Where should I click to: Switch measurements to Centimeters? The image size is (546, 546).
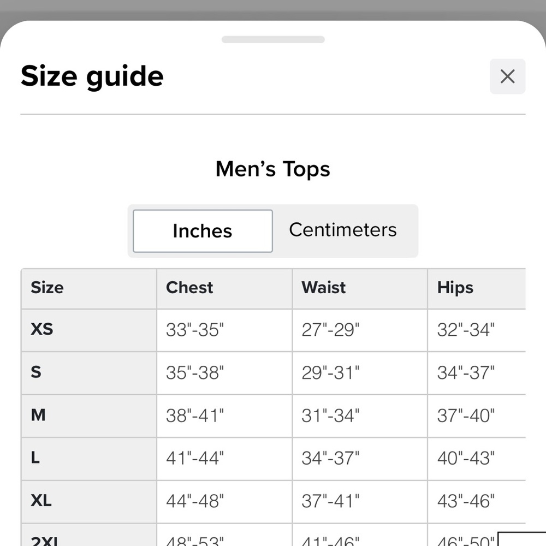[x=343, y=230]
